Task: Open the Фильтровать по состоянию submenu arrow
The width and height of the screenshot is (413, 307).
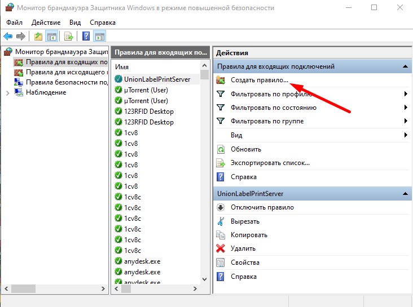Action: tap(405, 108)
